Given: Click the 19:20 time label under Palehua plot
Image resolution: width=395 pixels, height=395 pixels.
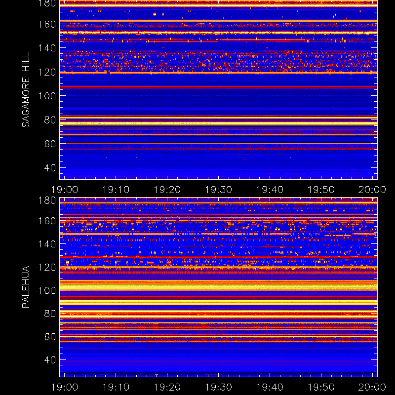Looking at the screenshot, I should click(167, 387).
